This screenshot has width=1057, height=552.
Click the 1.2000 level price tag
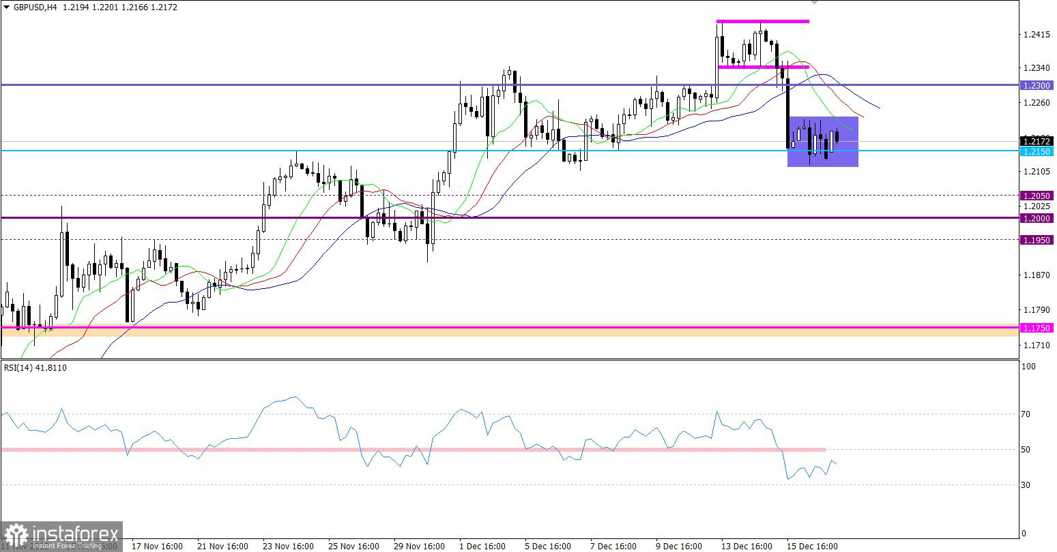[x=1037, y=218]
